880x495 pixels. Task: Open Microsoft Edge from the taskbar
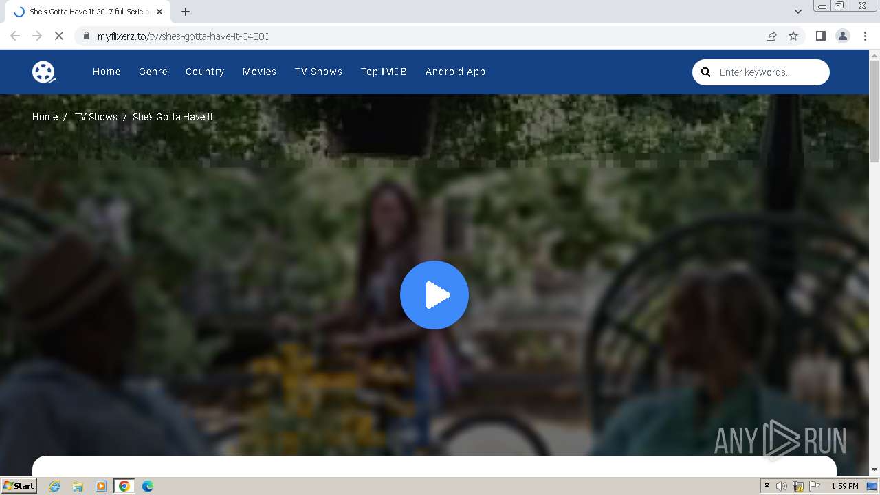click(147, 486)
